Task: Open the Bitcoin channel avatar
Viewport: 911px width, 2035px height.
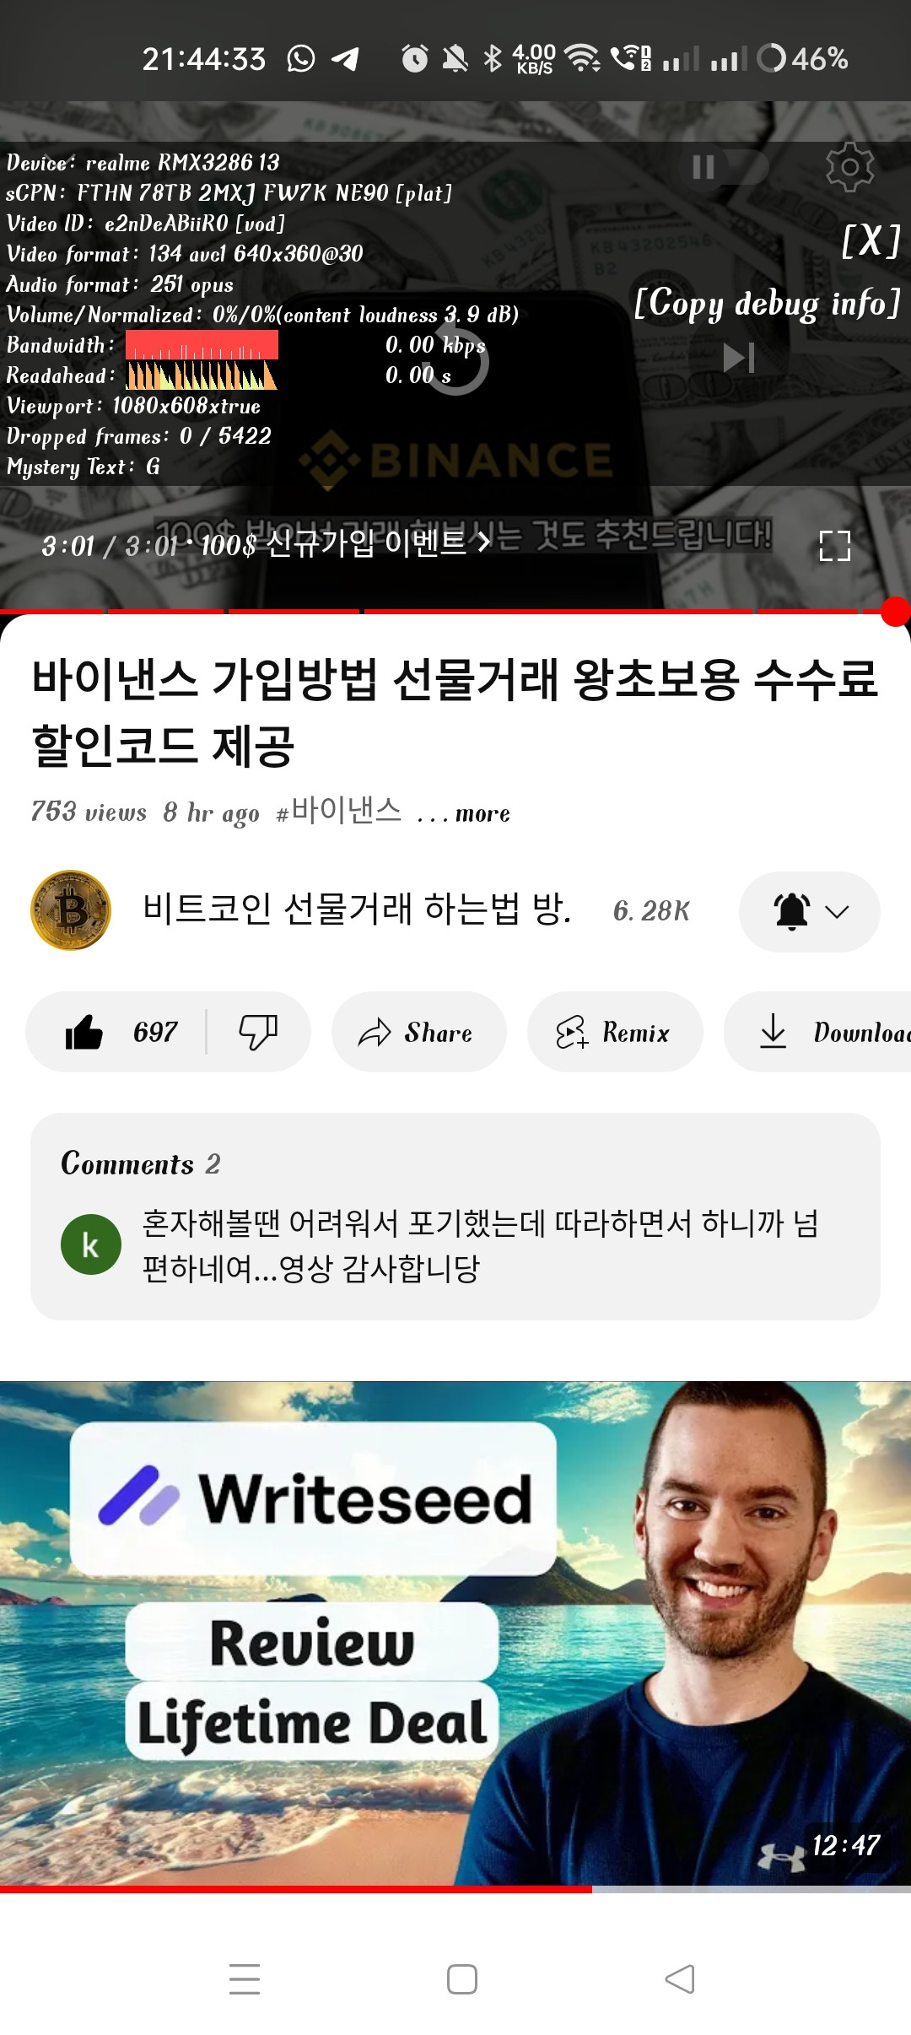Action: 71,910
